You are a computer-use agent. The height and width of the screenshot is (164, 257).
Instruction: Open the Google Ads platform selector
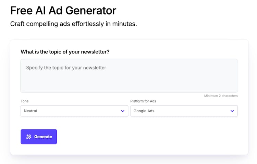tap(184, 111)
